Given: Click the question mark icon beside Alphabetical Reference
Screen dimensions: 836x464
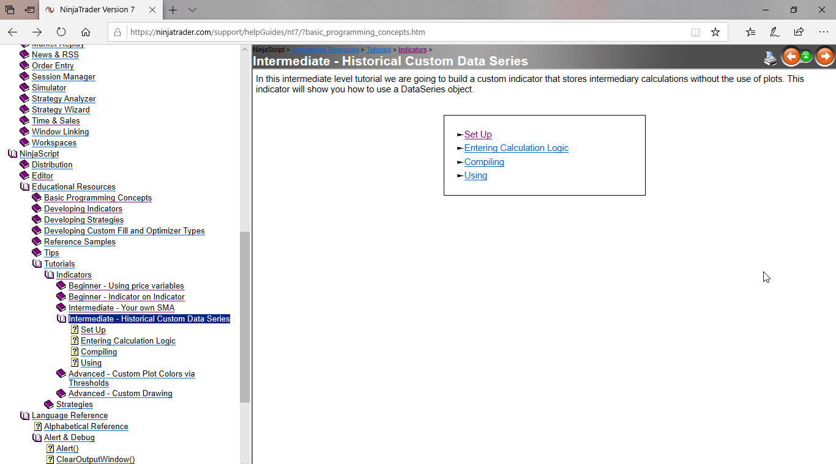Looking at the screenshot, I should pyautogui.click(x=38, y=426).
